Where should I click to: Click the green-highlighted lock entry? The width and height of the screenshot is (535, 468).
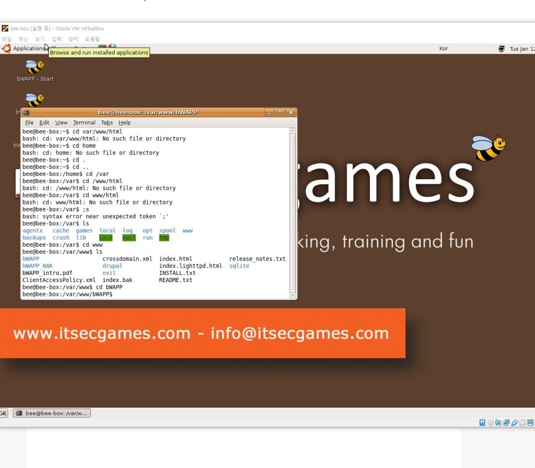click(106, 237)
